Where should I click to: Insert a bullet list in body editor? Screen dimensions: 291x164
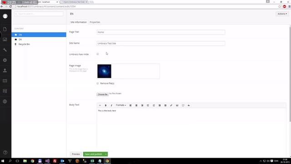pos(148,105)
